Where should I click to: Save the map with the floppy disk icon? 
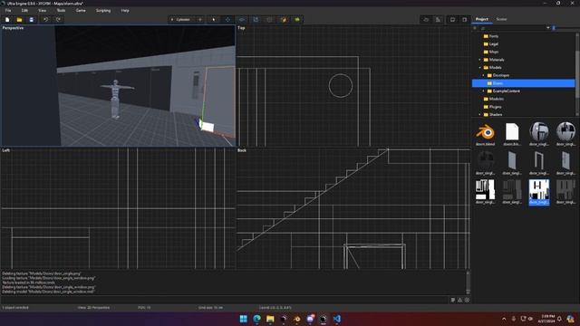pyautogui.click(x=32, y=20)
